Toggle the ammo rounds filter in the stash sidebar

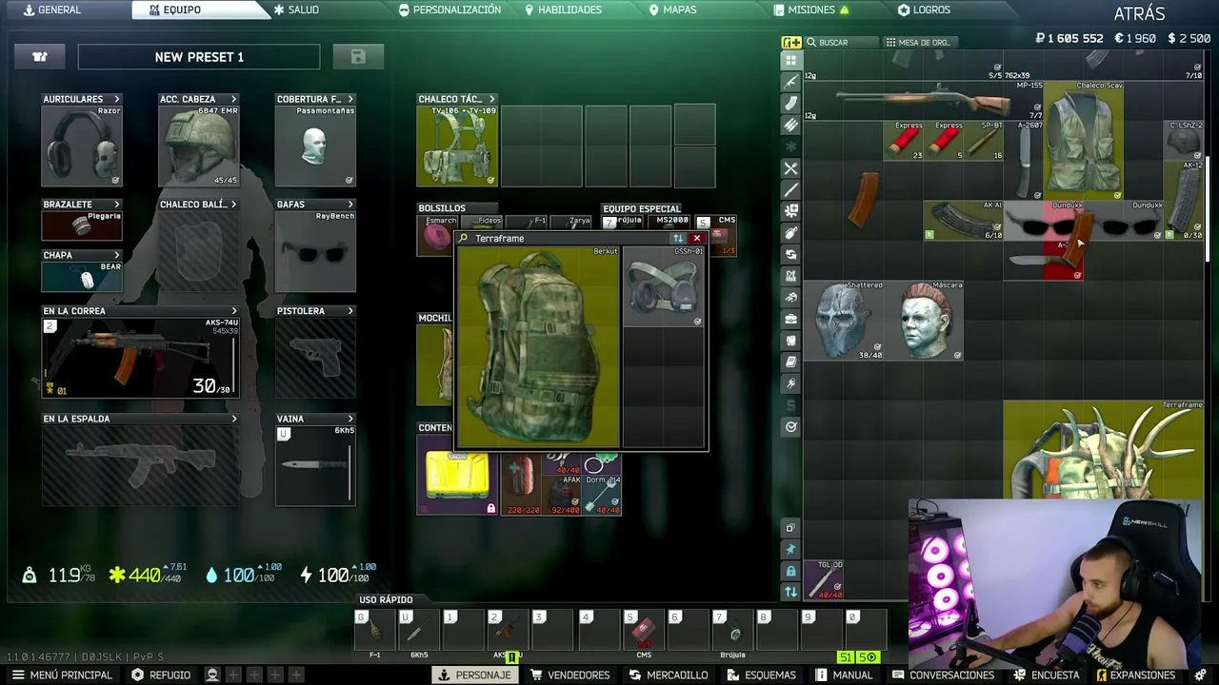tap(790, 126)
